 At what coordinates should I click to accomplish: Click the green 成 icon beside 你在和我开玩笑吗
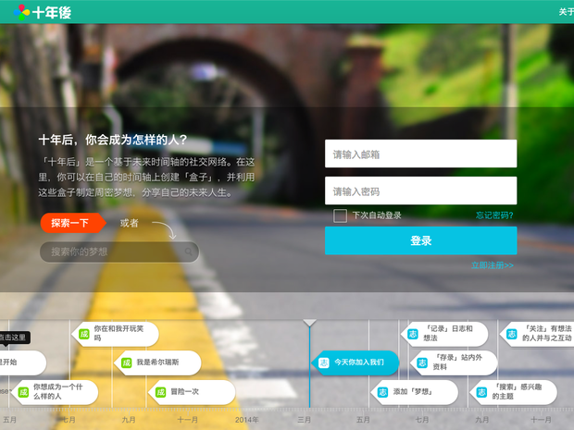coord(83,334)
